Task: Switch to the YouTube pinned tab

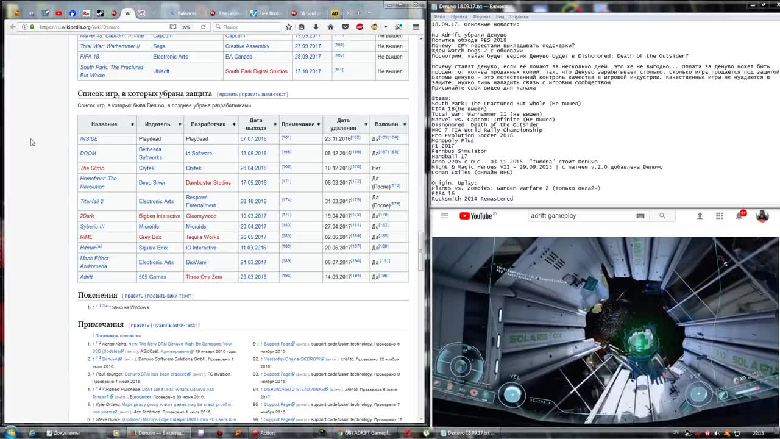Action: pyautogui.click(x=58, y=13)
